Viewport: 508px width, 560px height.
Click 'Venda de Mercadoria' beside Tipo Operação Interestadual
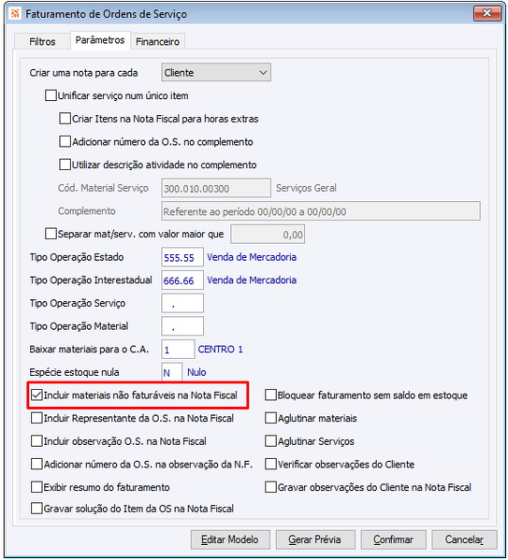pyautogui.click(x=252, y=280)
